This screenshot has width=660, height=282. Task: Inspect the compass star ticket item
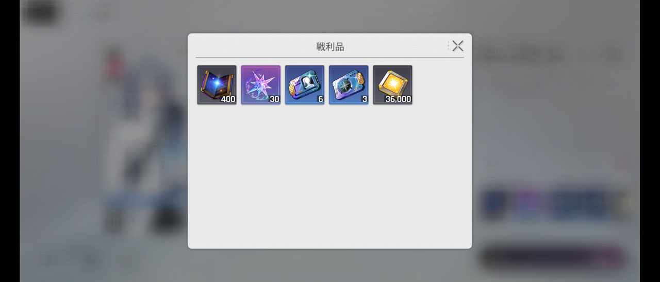(349, 84)
